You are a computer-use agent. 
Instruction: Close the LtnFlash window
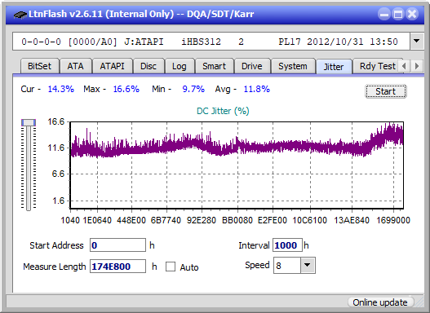pyautogui.click(x=412, y=14)
